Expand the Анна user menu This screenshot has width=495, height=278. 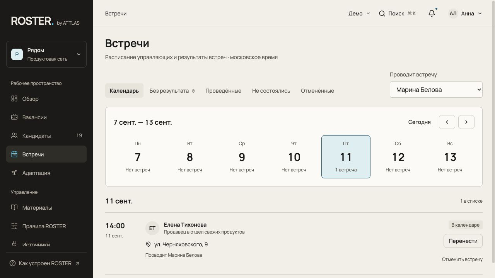(465, 14)
